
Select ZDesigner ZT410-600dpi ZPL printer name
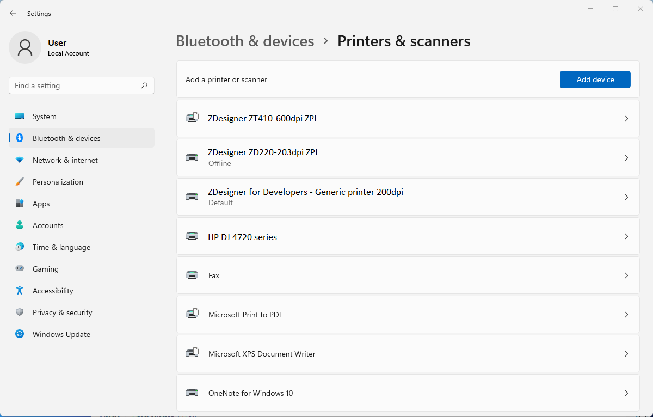tap(263, 118)
